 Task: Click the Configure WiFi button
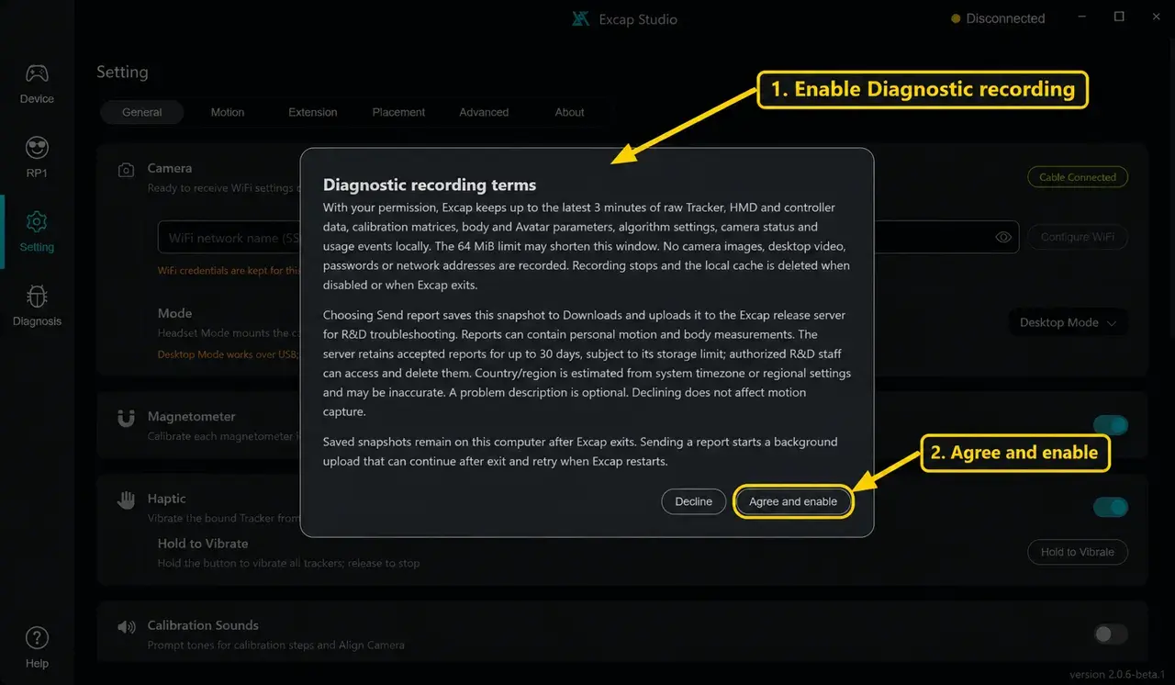1078,237
